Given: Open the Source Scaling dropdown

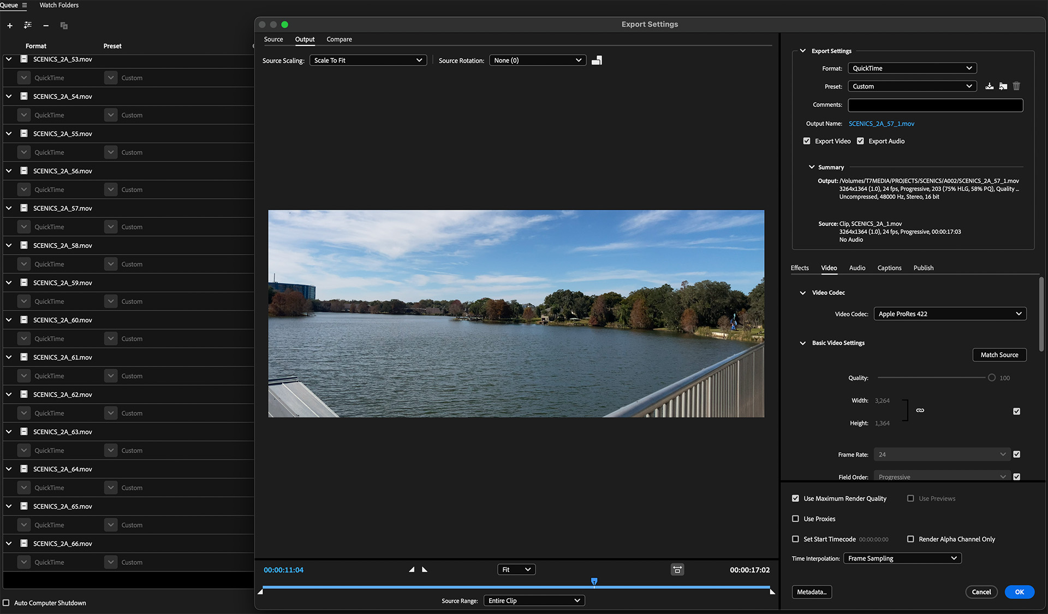Looking at the screenshot, I should [x=367, y=60].
